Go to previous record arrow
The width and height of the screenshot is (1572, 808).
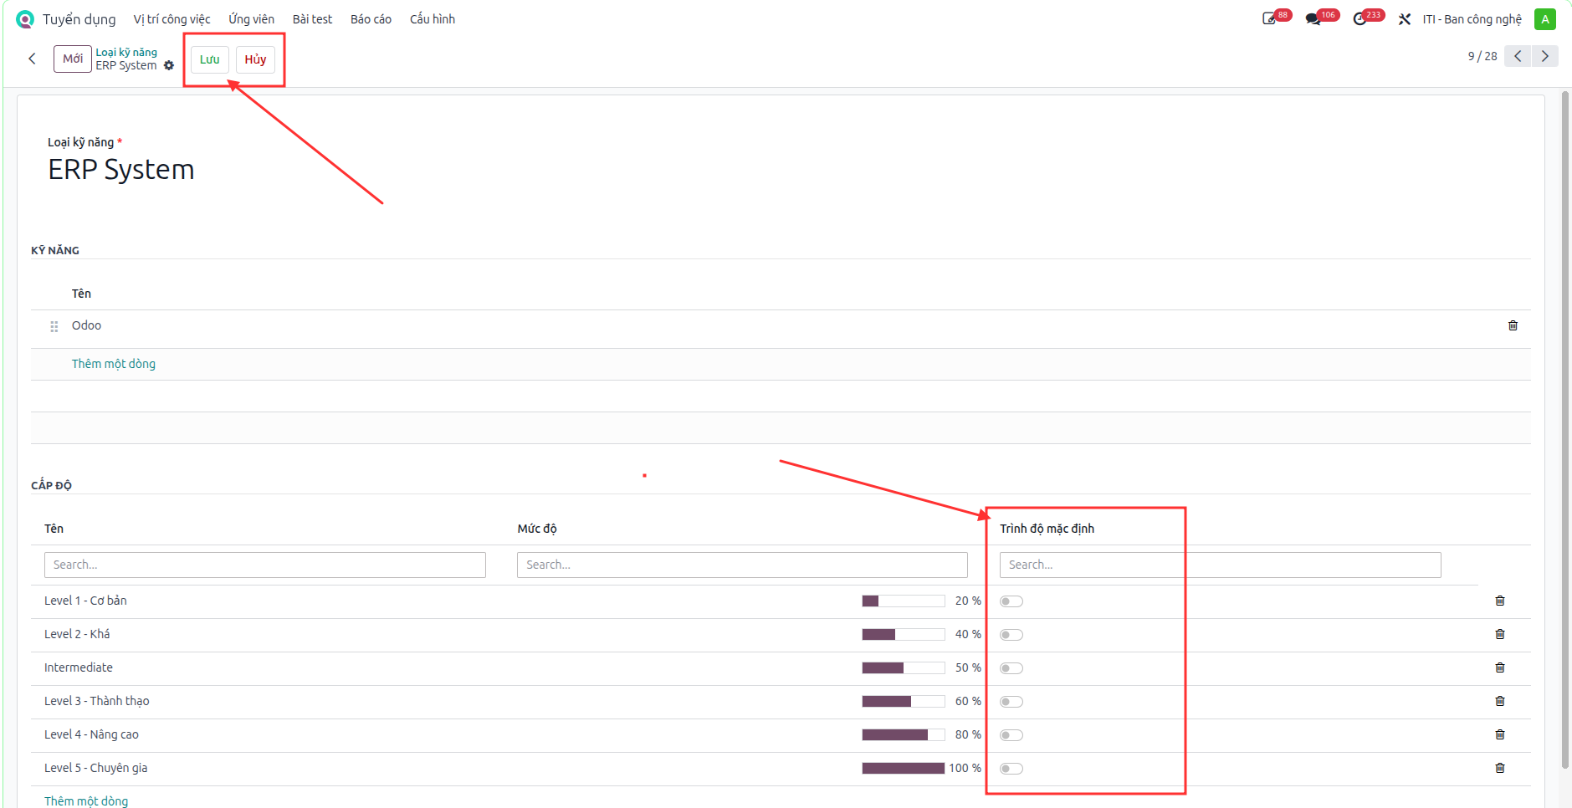click(1518, 56)
